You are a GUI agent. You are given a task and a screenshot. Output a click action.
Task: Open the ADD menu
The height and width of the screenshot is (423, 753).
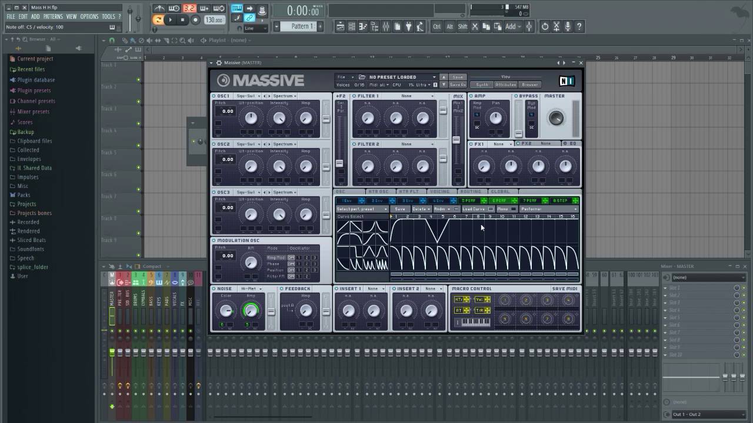(x=35, y=17)
